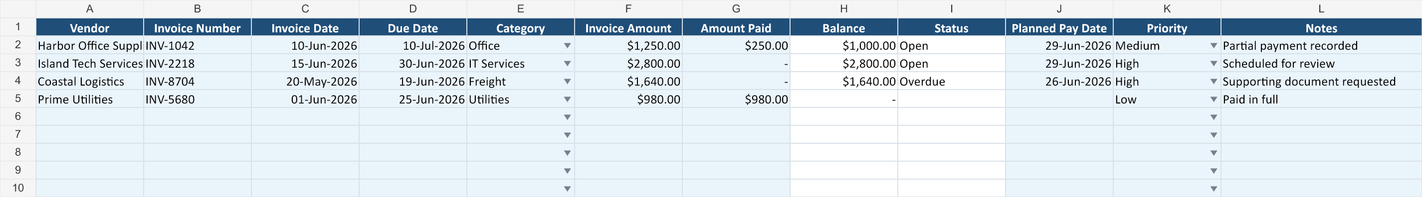Open Category dropdown for Harbor Office Supplies row
The image size is (1422, 197).
click(567, 46)
